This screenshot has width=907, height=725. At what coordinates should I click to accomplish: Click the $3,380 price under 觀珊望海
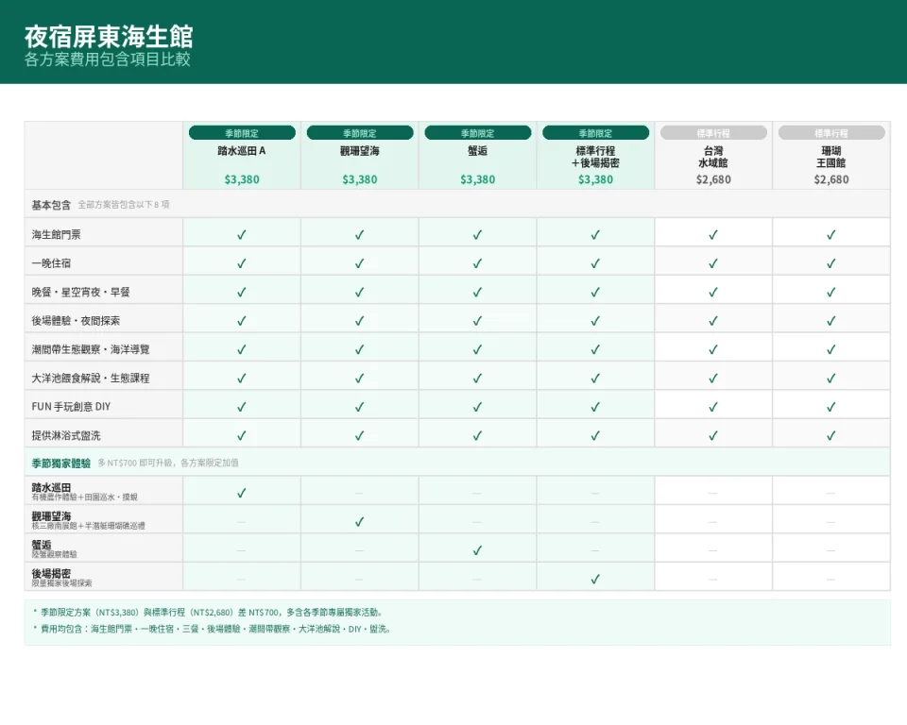tap(360, 179)
